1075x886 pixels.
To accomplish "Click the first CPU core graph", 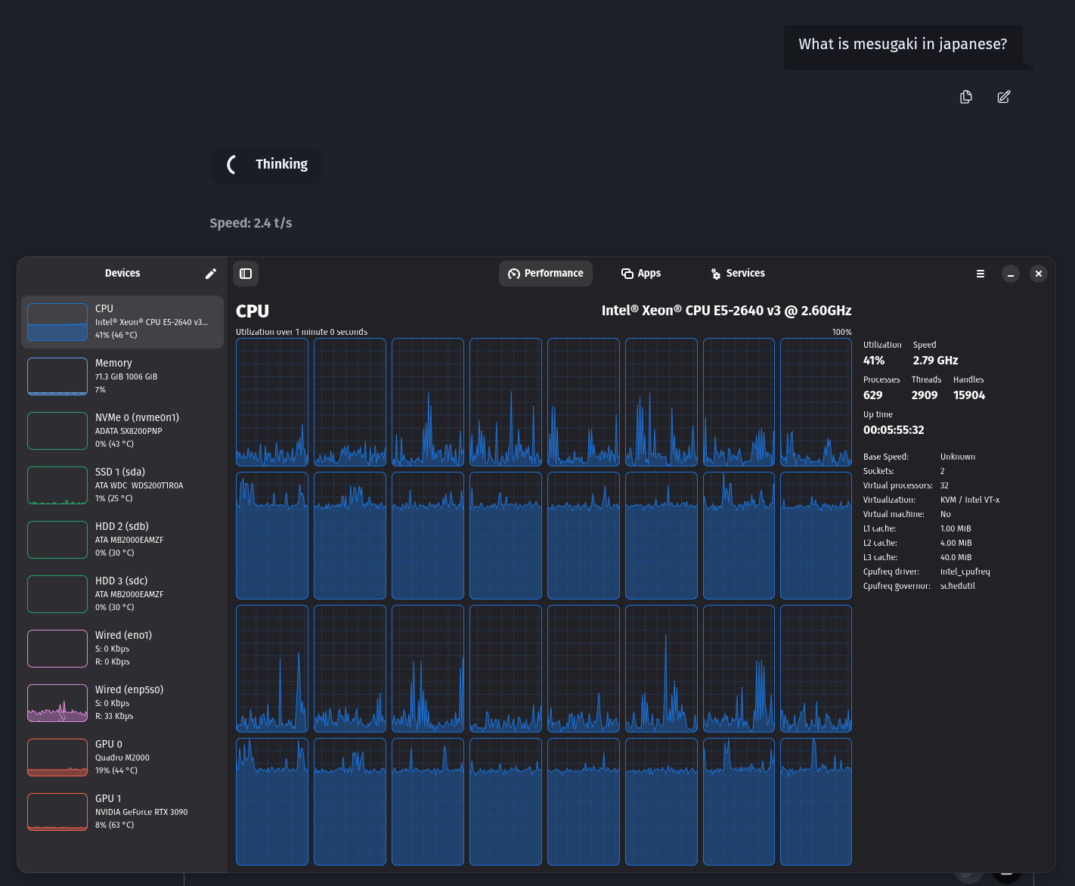I will coord(272,402).
